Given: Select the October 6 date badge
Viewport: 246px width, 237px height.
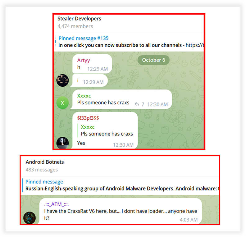Looking at the screenshot, I should (153, 60).
